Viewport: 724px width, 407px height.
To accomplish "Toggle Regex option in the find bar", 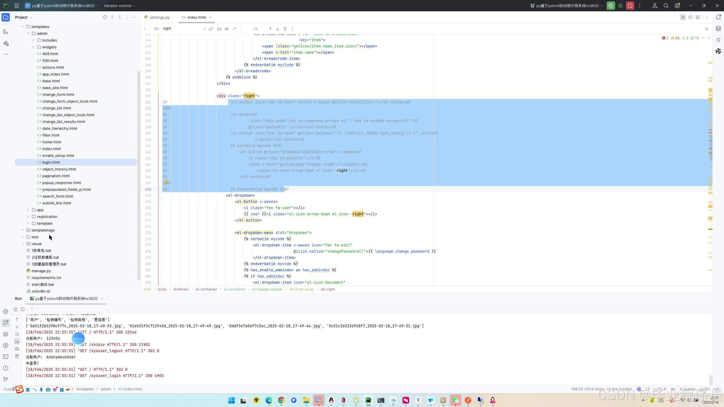I will [x=234, y=29].
